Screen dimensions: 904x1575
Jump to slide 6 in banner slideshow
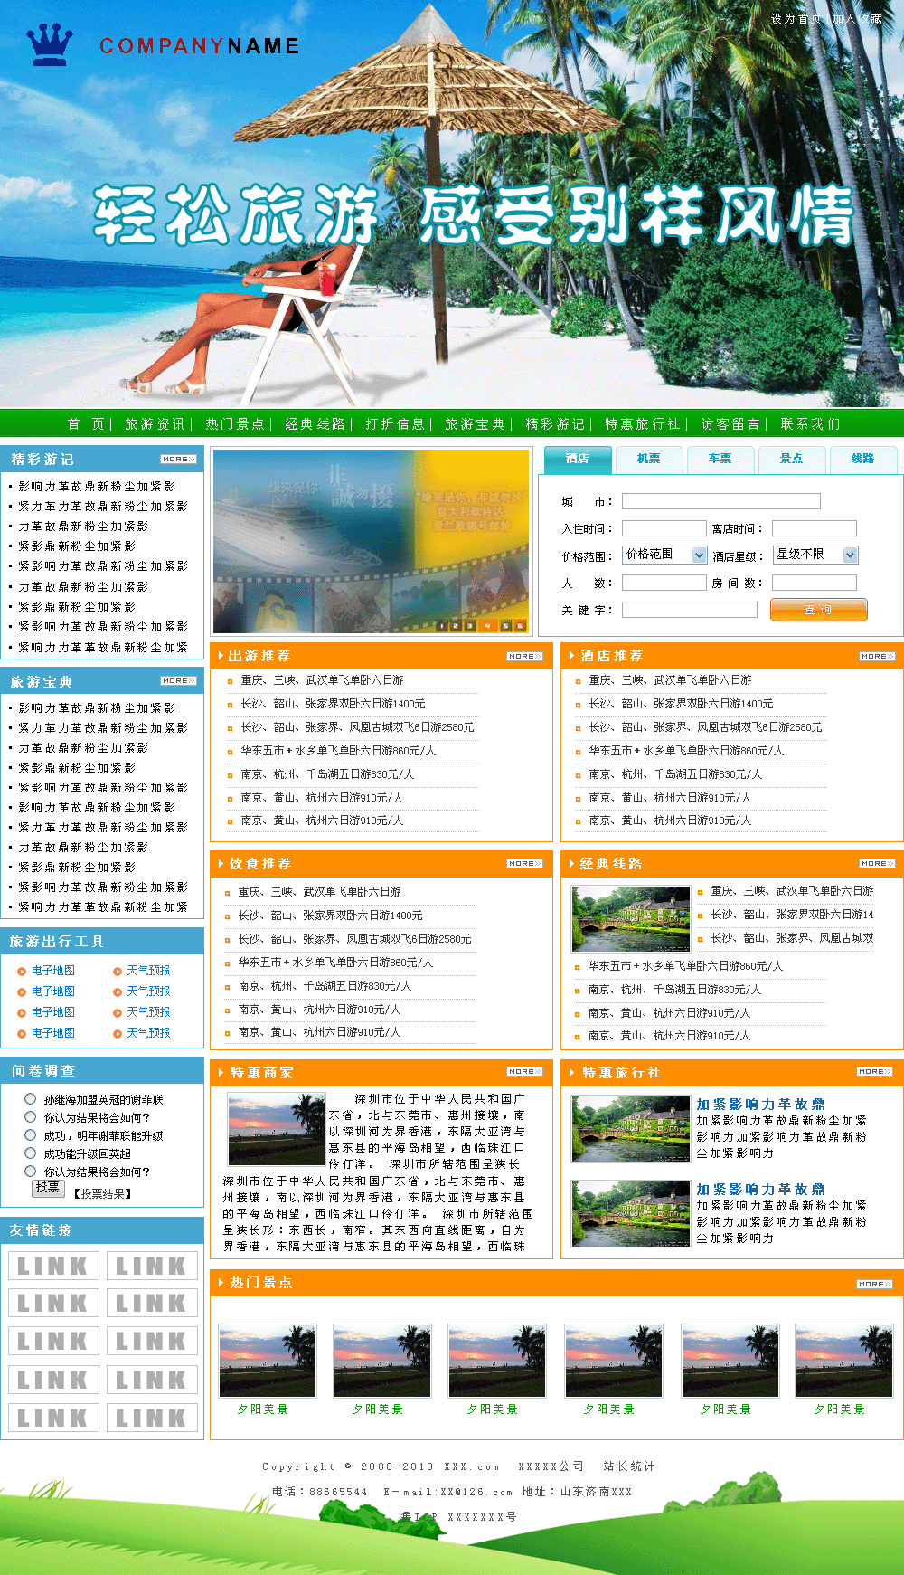(x=520, y=626)
